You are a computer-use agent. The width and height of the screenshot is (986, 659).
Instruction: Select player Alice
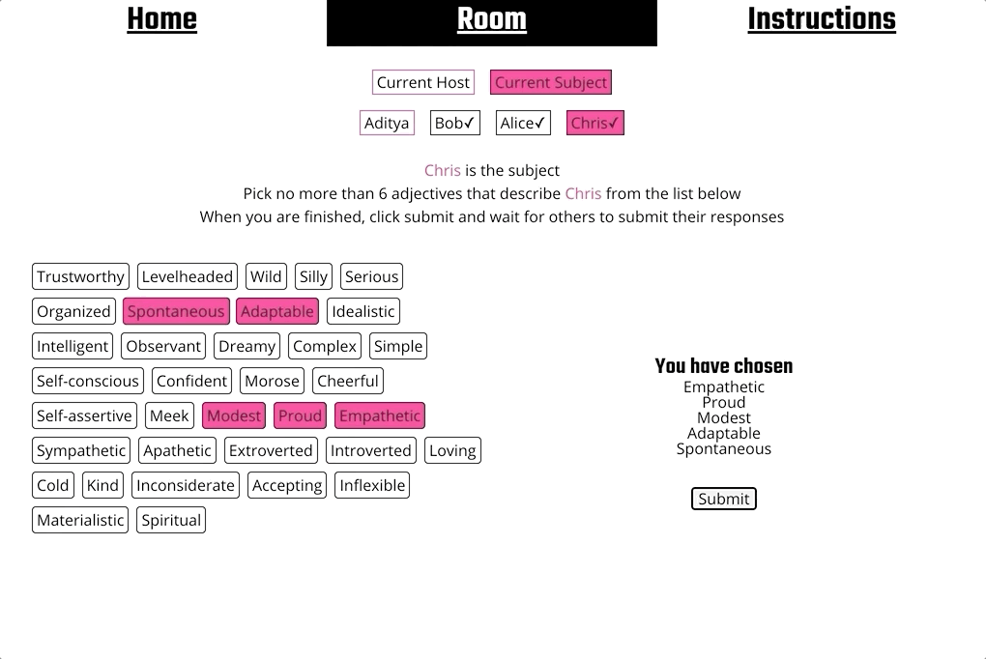pos(522,123)
